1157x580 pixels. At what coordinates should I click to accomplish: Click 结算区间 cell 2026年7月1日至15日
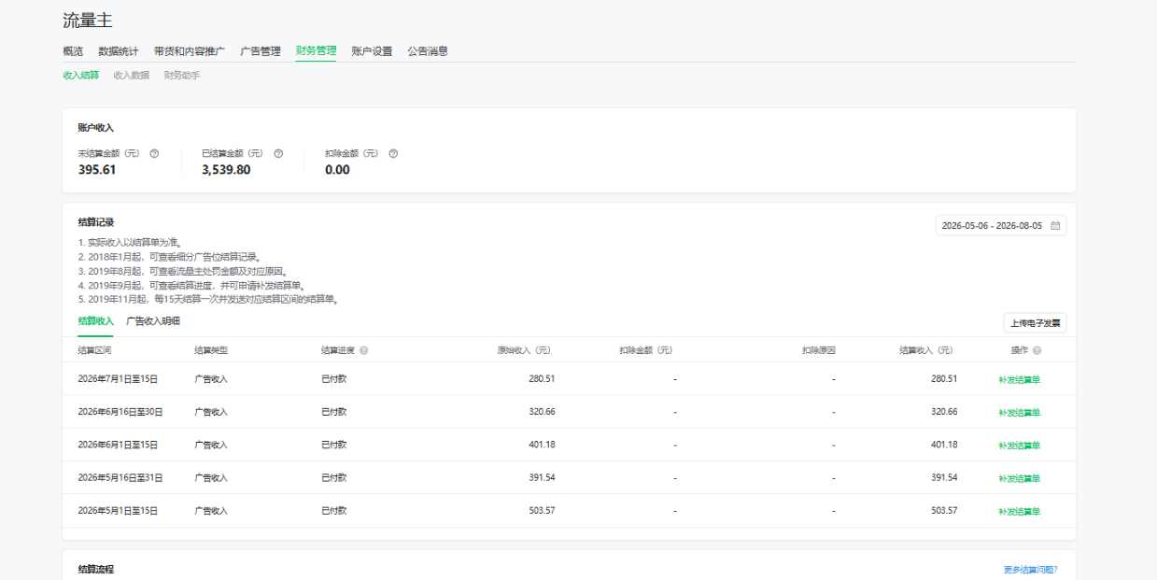coord(118,379)
